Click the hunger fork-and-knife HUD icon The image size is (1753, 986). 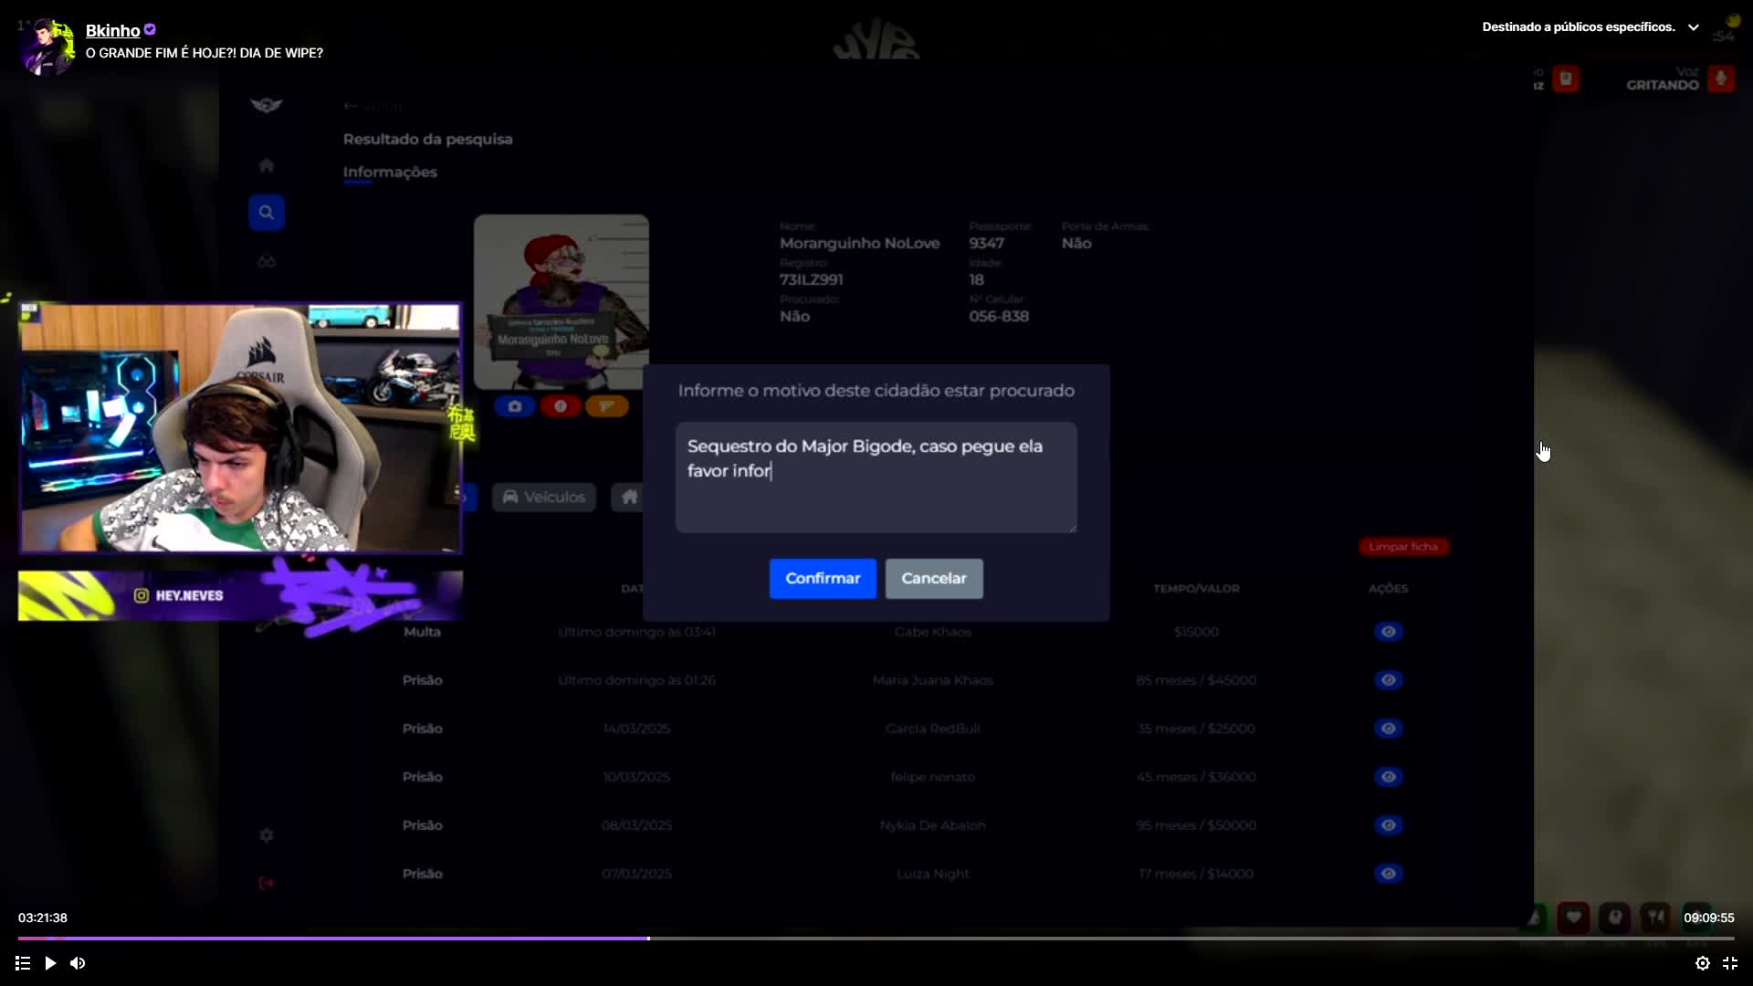click(1655, 918)
